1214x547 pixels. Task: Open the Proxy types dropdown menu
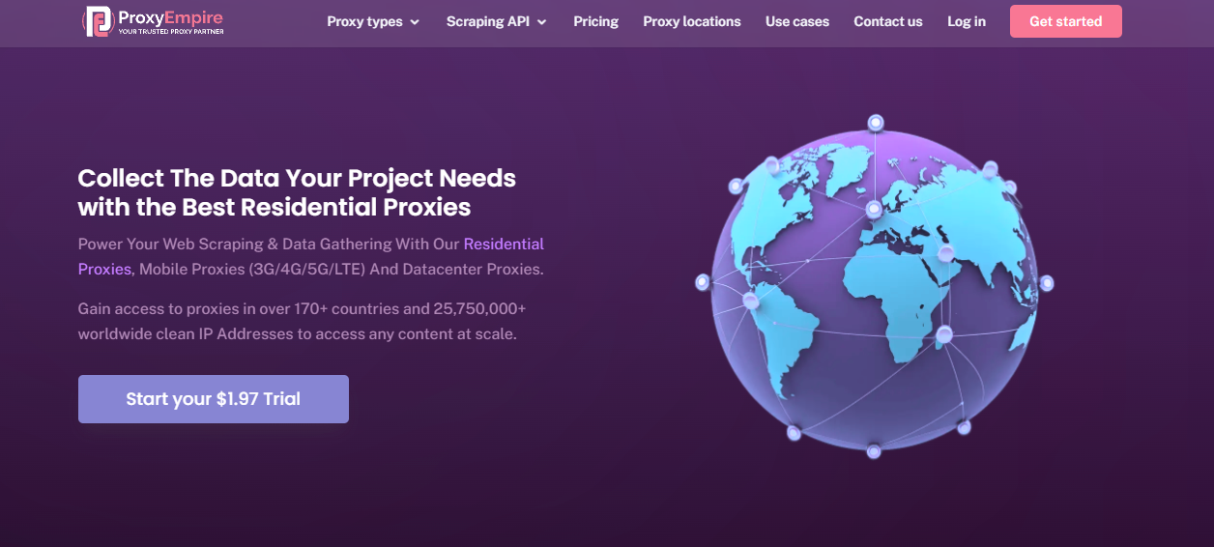[373, 21]
